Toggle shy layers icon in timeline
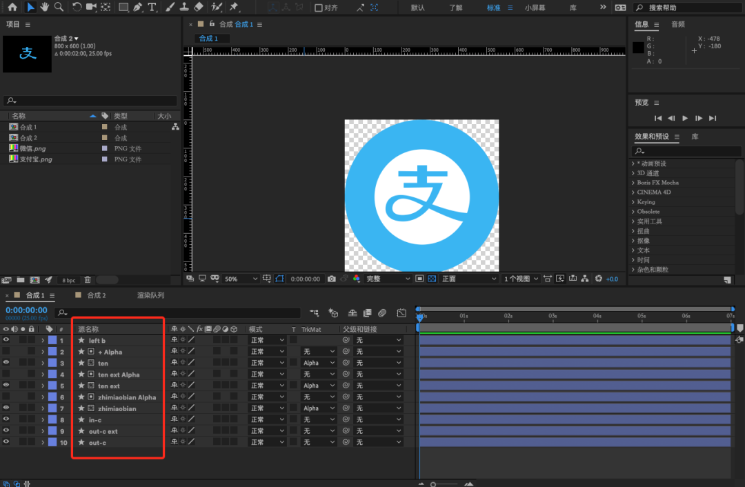The width and height of the screenshot is (745, 487). pos(352,312)
